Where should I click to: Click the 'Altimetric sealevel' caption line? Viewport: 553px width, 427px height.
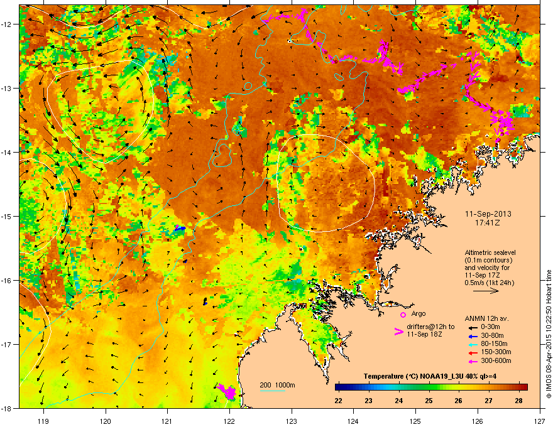pos(490,252)
